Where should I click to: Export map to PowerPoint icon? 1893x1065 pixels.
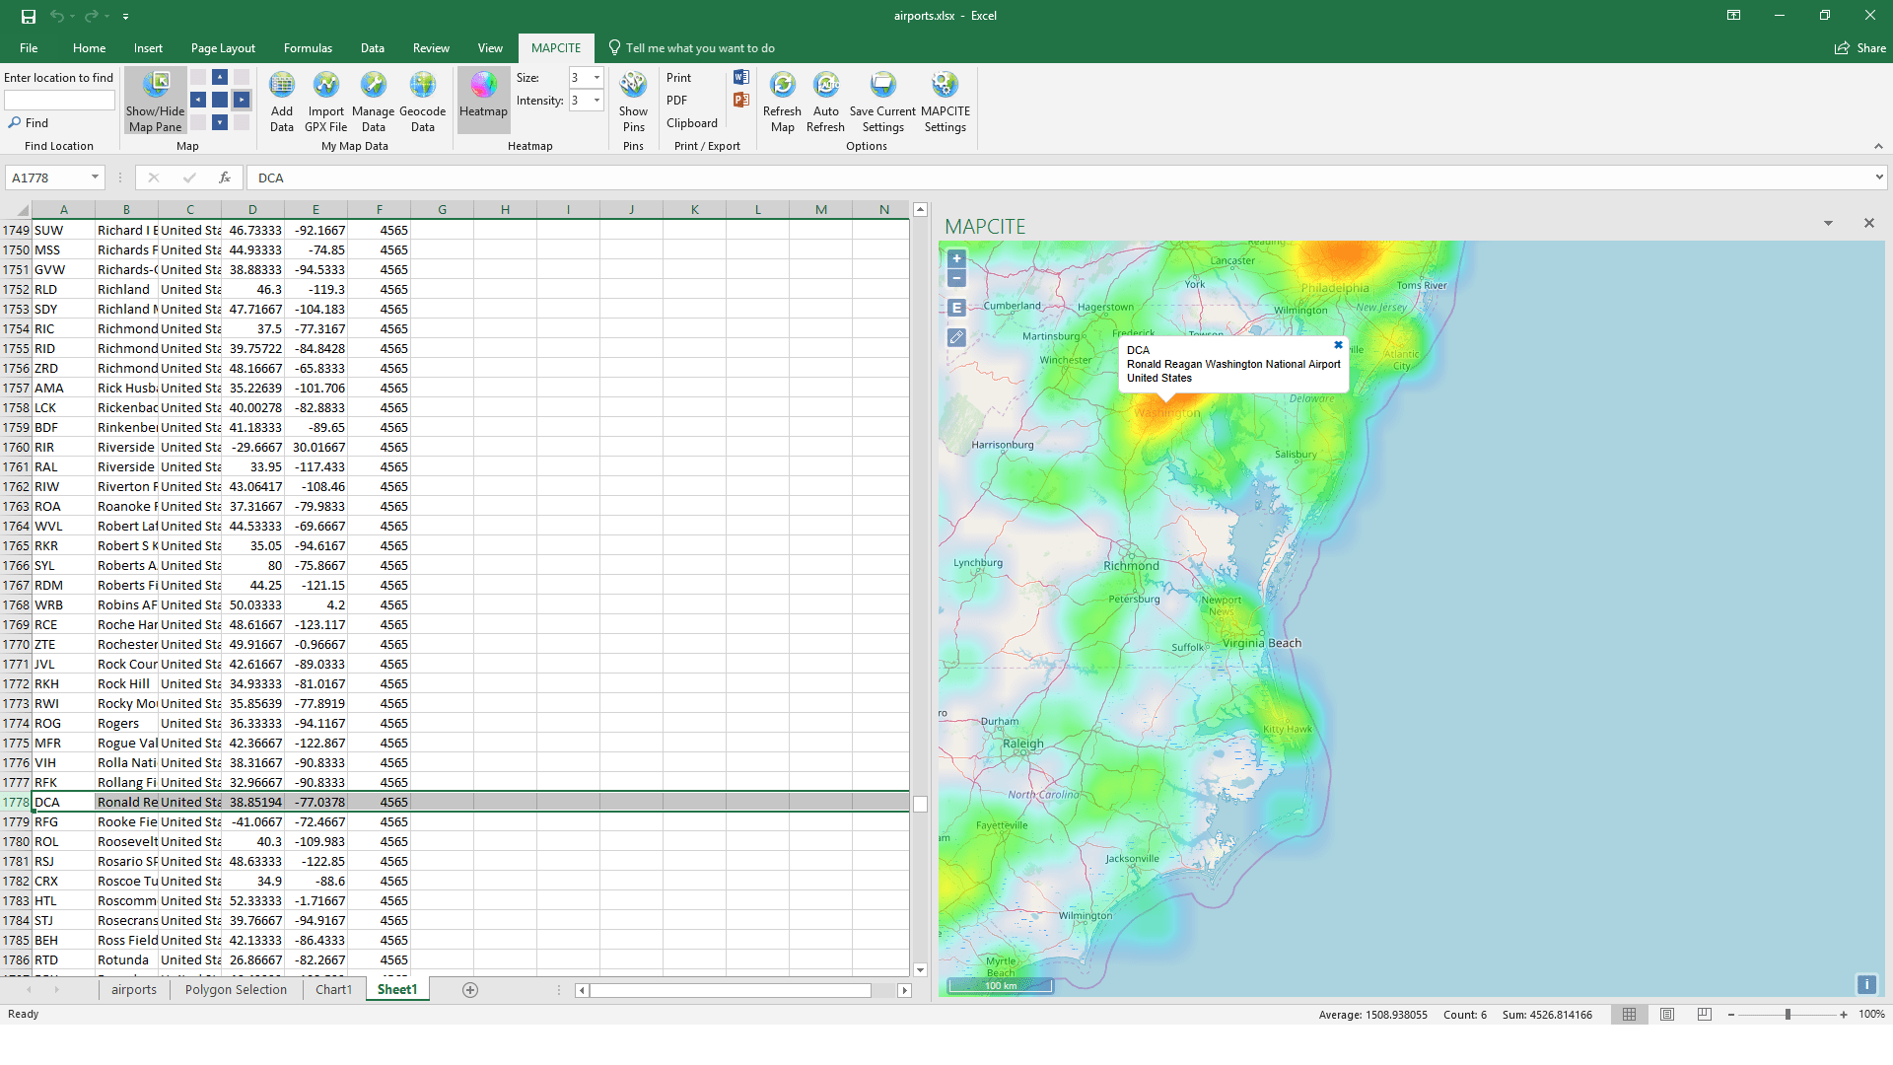pyautogui.click(x=741, y=100)
